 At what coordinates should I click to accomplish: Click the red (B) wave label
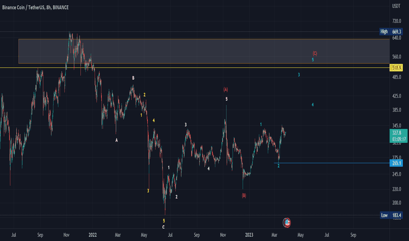click(244, 195)
